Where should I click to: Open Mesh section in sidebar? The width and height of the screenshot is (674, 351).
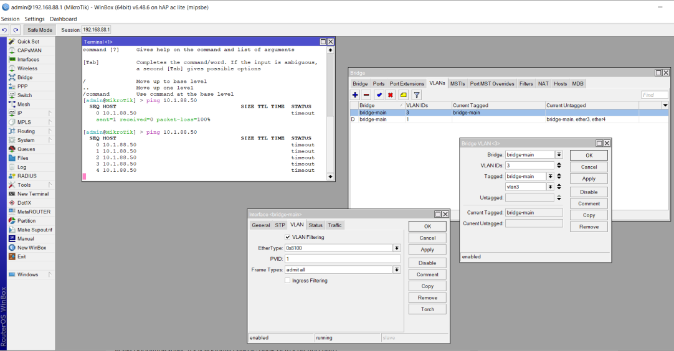click(x=24, y=105)
